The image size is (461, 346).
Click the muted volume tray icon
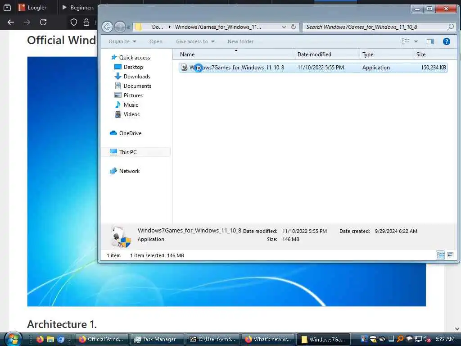click(427, 339)
